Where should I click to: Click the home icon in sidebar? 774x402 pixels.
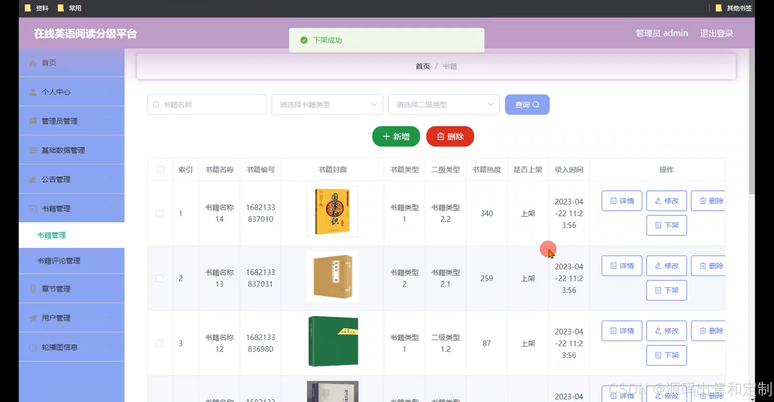pos(33,63)
